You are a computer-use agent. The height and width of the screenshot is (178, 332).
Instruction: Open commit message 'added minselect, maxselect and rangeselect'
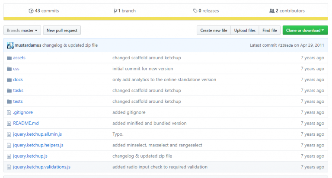(157, 145)
